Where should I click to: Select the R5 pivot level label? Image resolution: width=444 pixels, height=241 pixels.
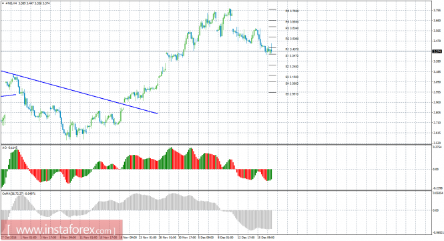[x=292, y=11]
